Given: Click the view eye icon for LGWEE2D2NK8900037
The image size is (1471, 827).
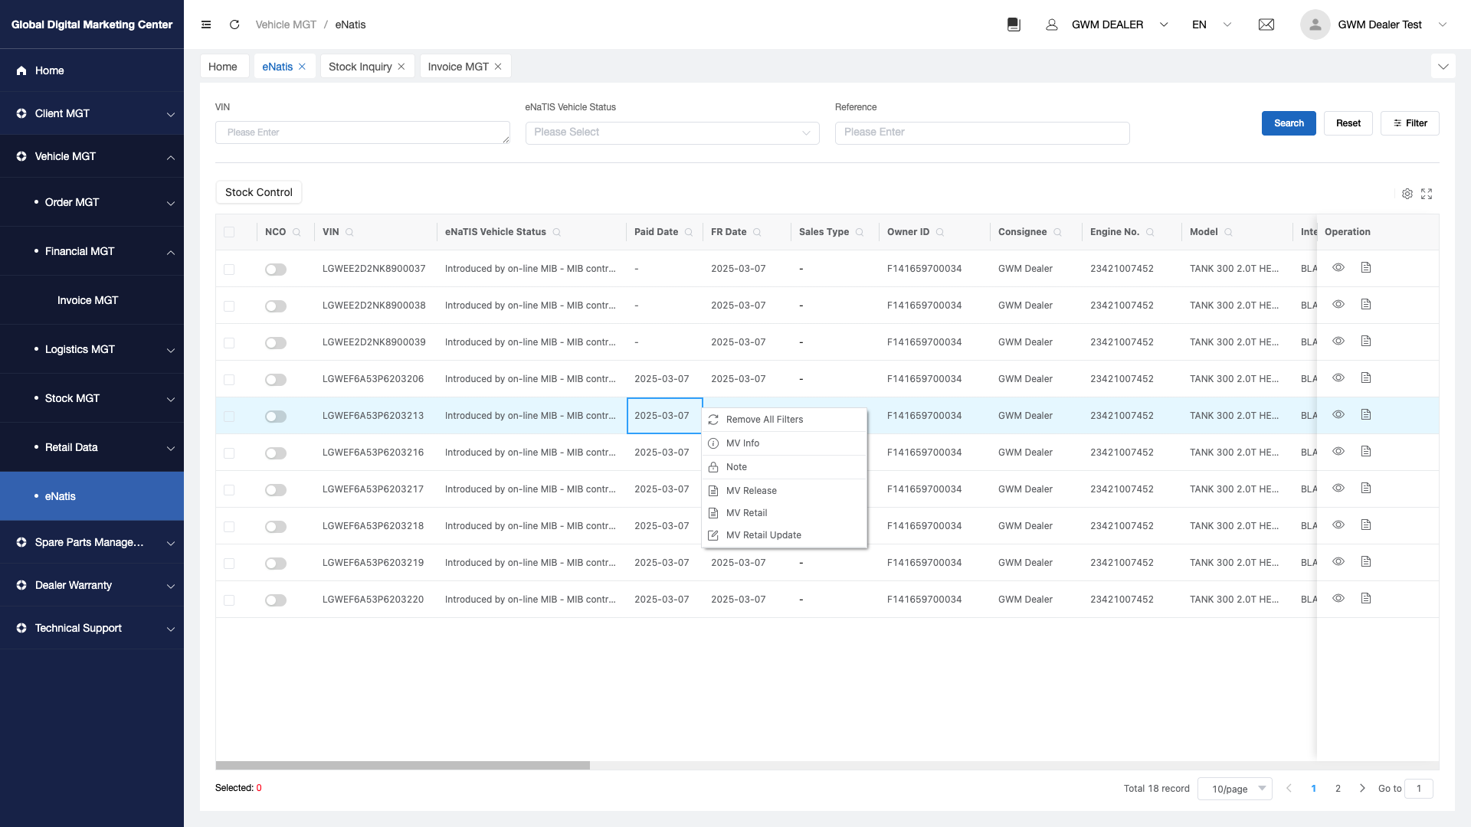Looking at the screenshot, I should (1338, 268).
